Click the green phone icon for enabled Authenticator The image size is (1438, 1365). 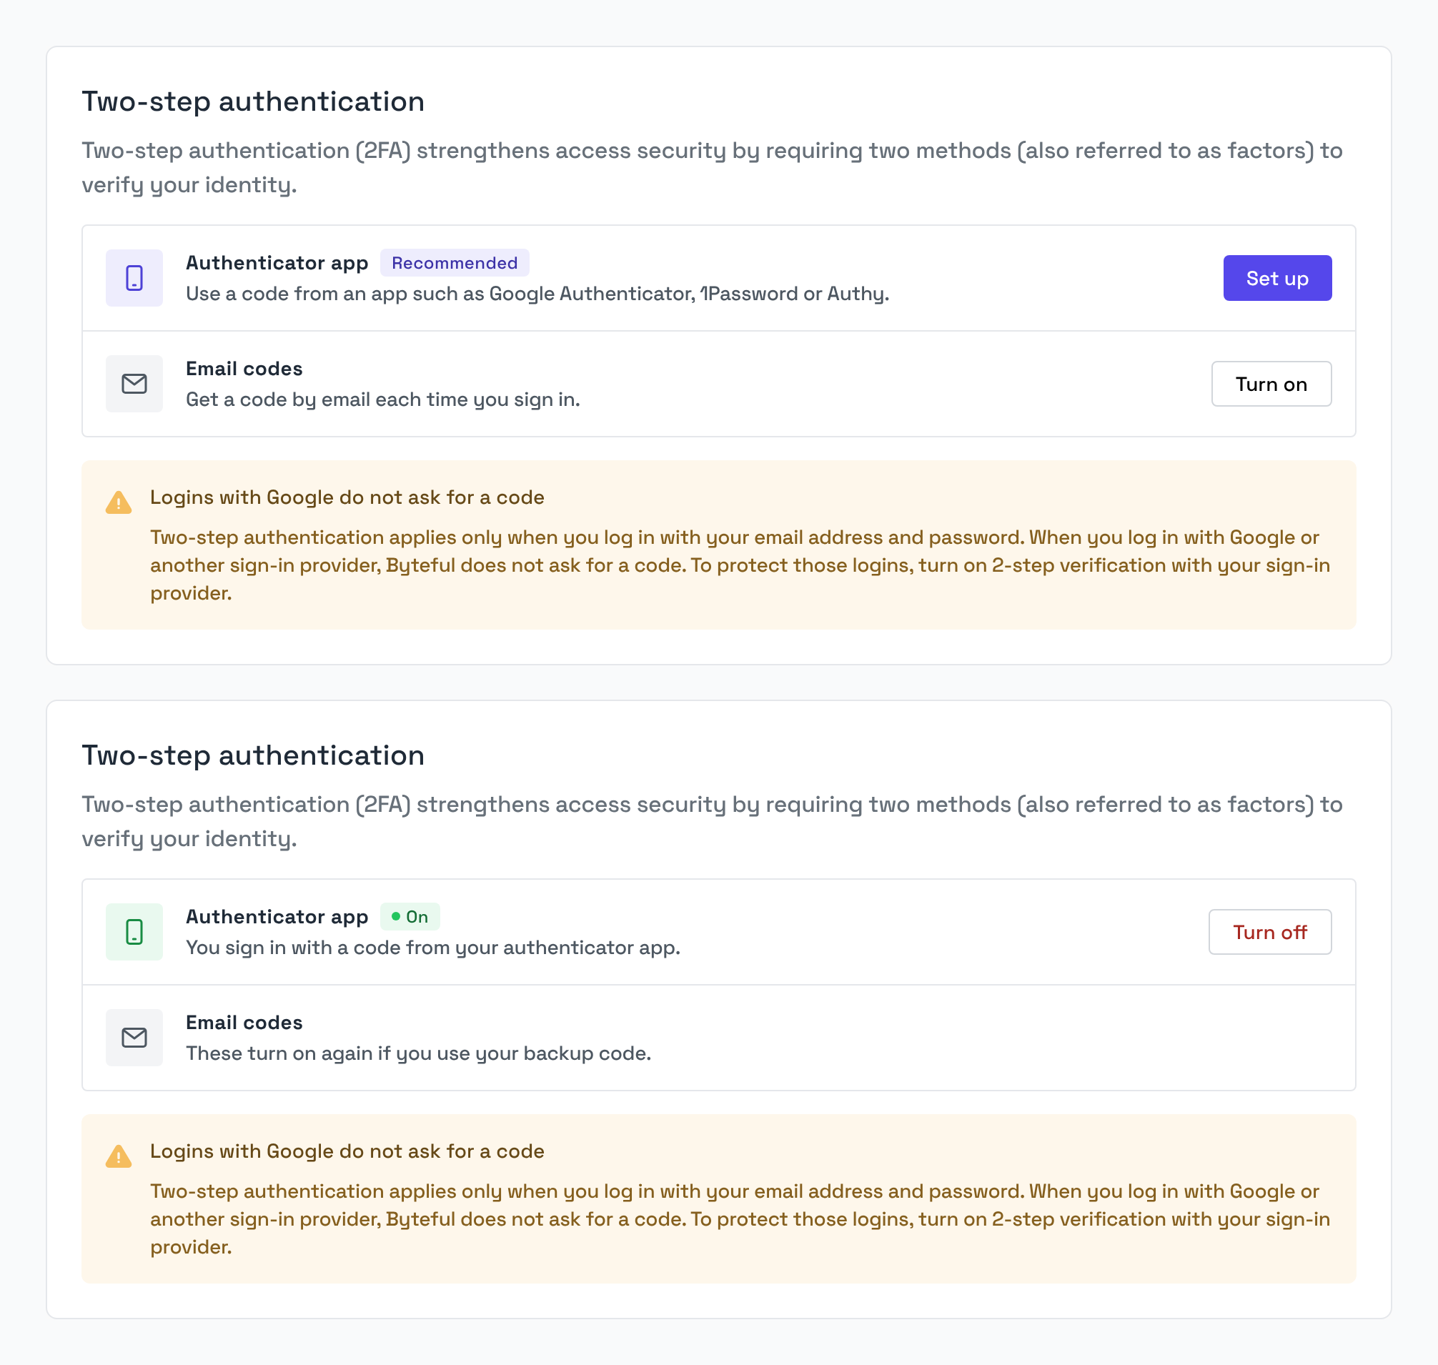click(x=134, y=932)
